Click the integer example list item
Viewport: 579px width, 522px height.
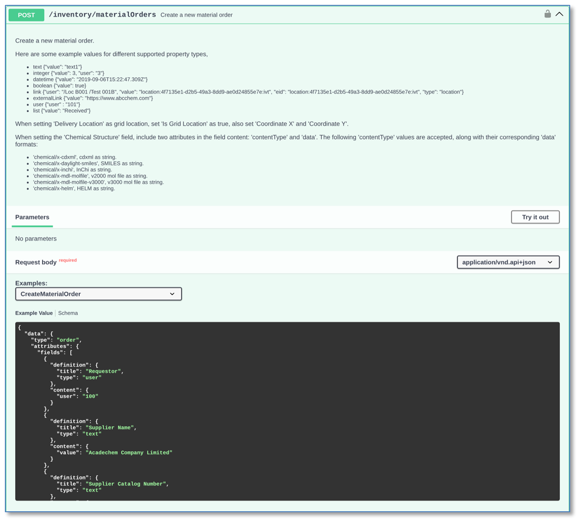(68, 73)
